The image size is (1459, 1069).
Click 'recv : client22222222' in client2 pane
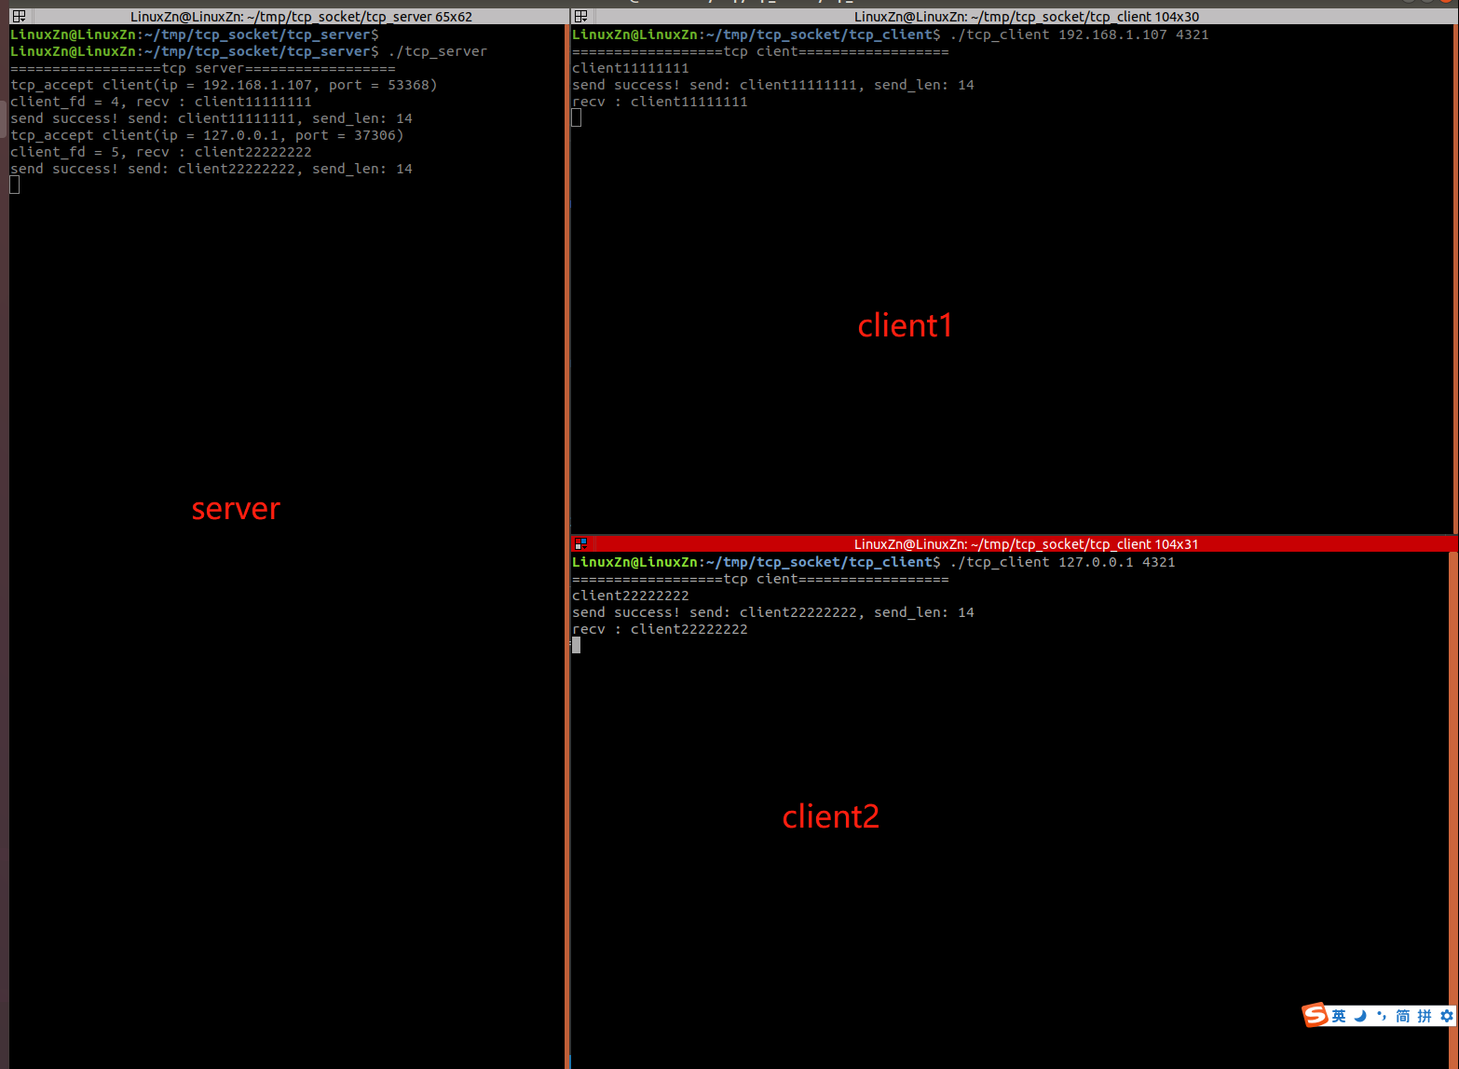click(660, 629)
